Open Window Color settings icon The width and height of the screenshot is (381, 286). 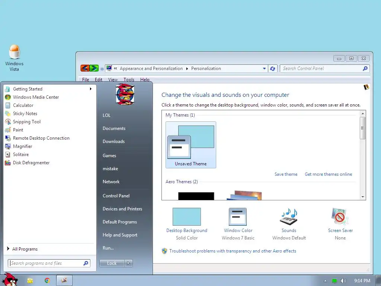point(238,216)
